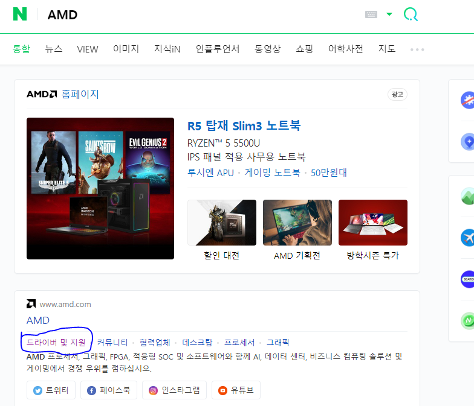The image size is (474, 406).
Task: Open the 방학시즌 특가 thumbnail image
Action: 373,223
